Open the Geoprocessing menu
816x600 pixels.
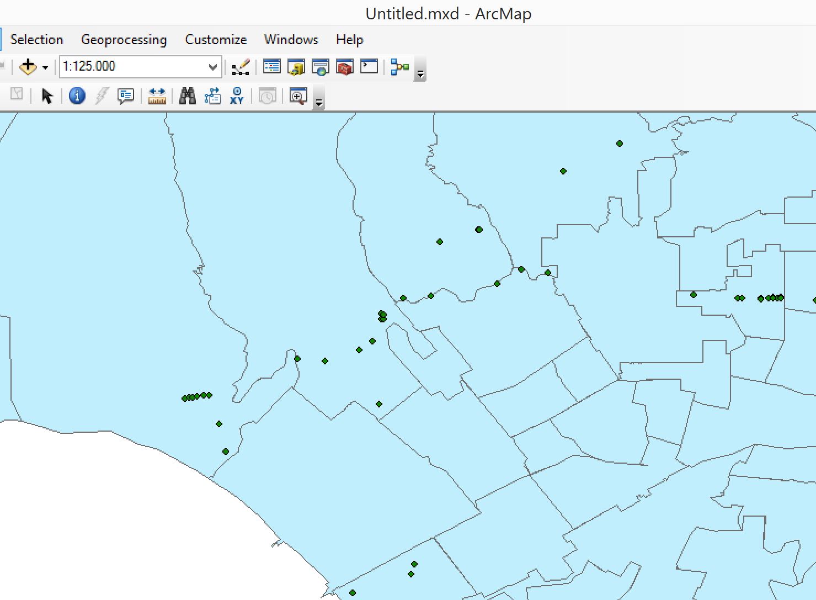click(x=124, y=40)
